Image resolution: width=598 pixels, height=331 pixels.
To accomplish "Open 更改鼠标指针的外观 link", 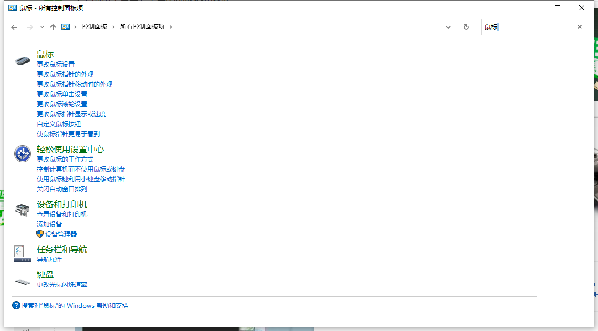I will [x=65, y=74].
